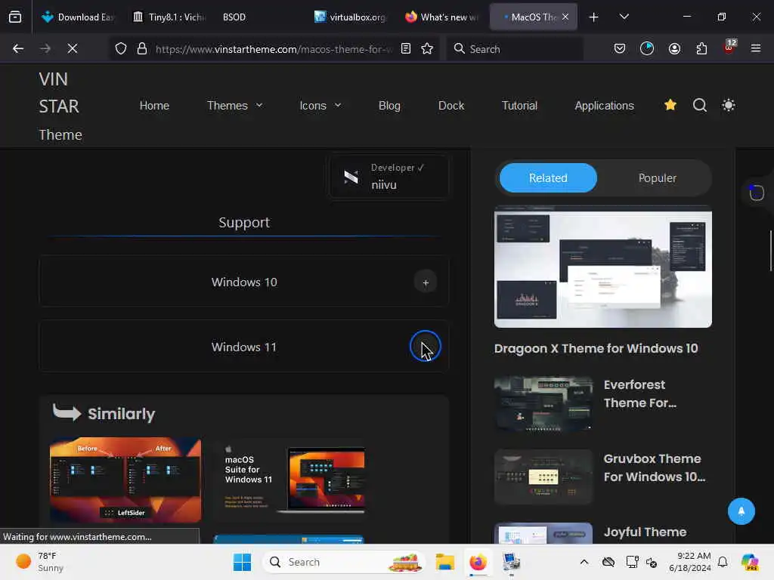Open the Windows Start button

tap(242, 562)
